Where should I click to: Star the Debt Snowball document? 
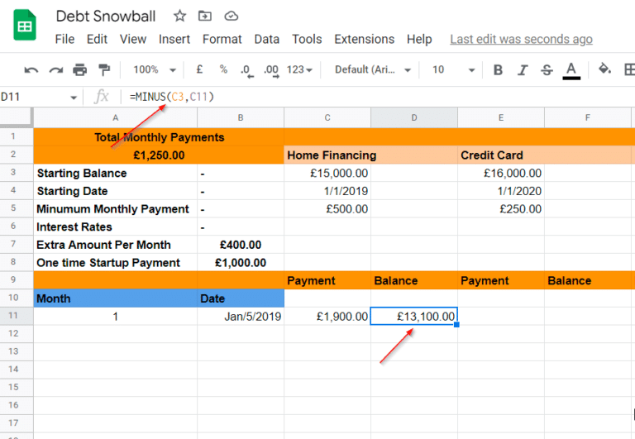[179, 17]
